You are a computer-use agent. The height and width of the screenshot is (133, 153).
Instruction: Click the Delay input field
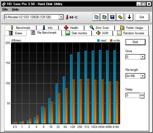(133, 95)
